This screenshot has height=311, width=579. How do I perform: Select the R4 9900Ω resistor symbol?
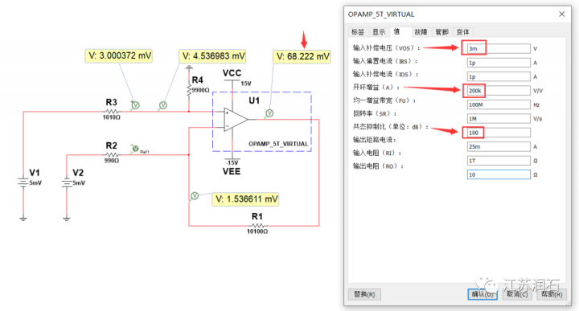click(x=189, y=90)
